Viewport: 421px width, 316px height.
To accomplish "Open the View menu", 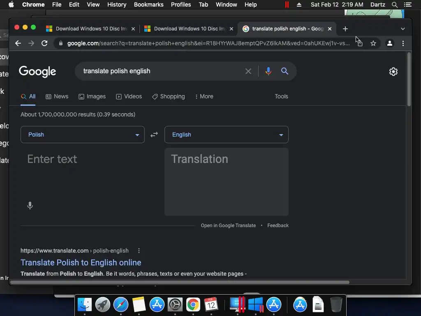I will coord(93,5).
